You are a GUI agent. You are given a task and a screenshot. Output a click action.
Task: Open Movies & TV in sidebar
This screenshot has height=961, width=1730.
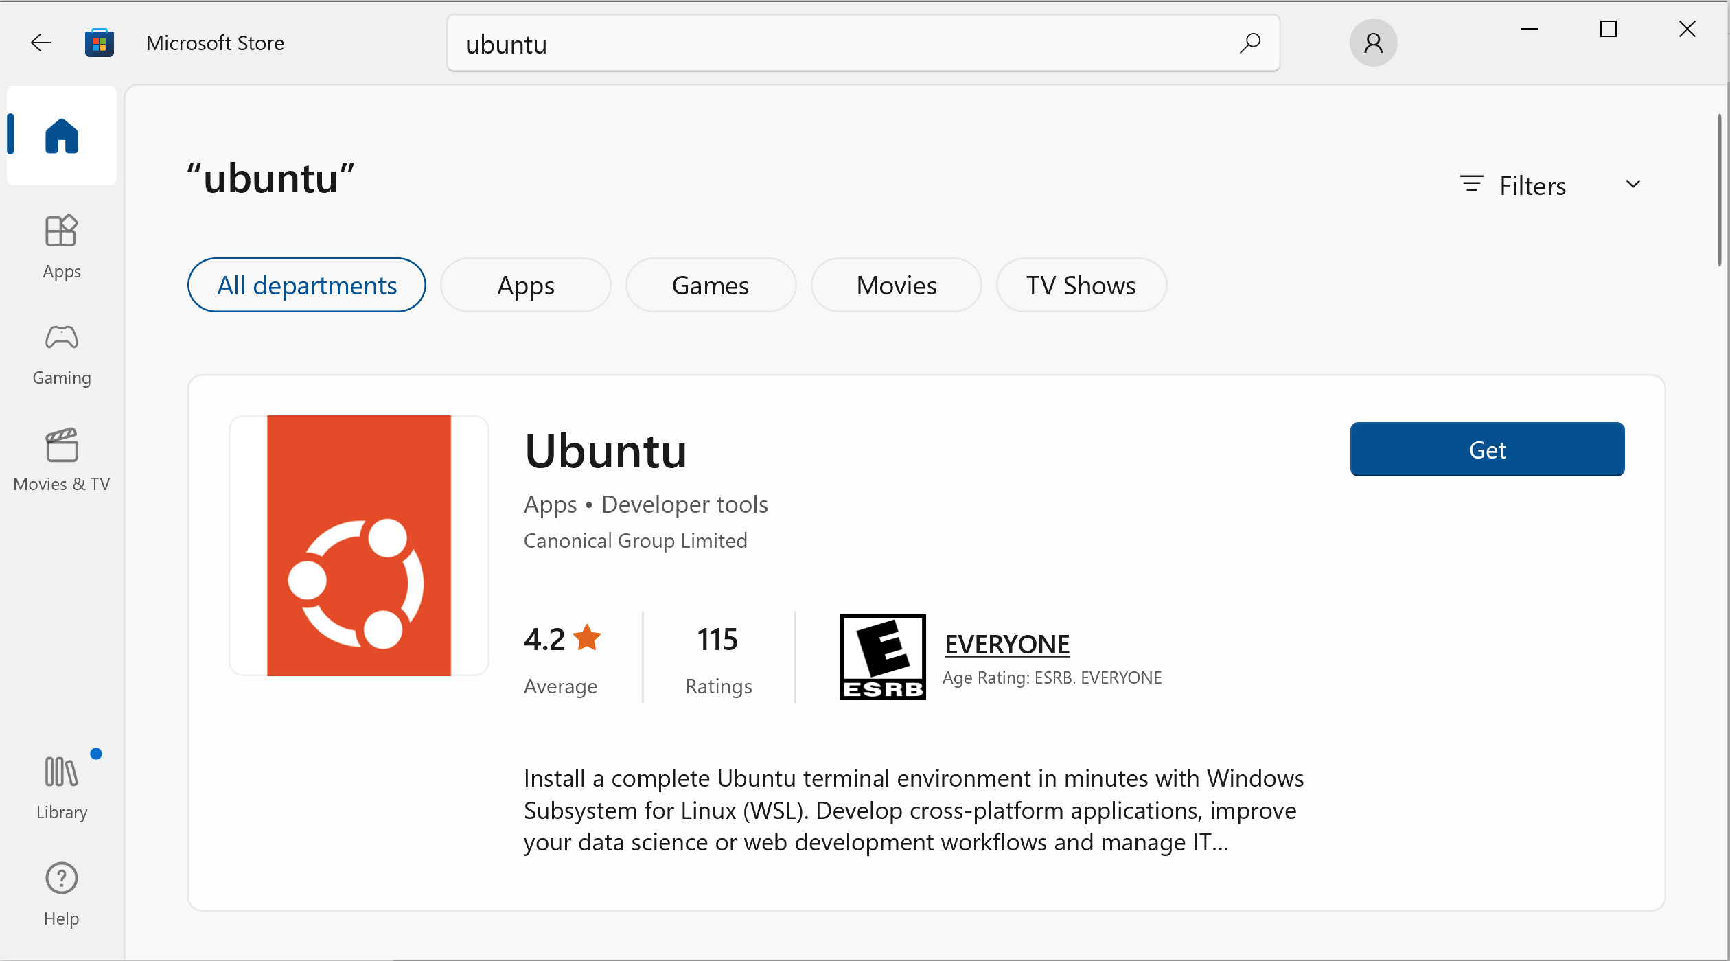tap(62, 460)
